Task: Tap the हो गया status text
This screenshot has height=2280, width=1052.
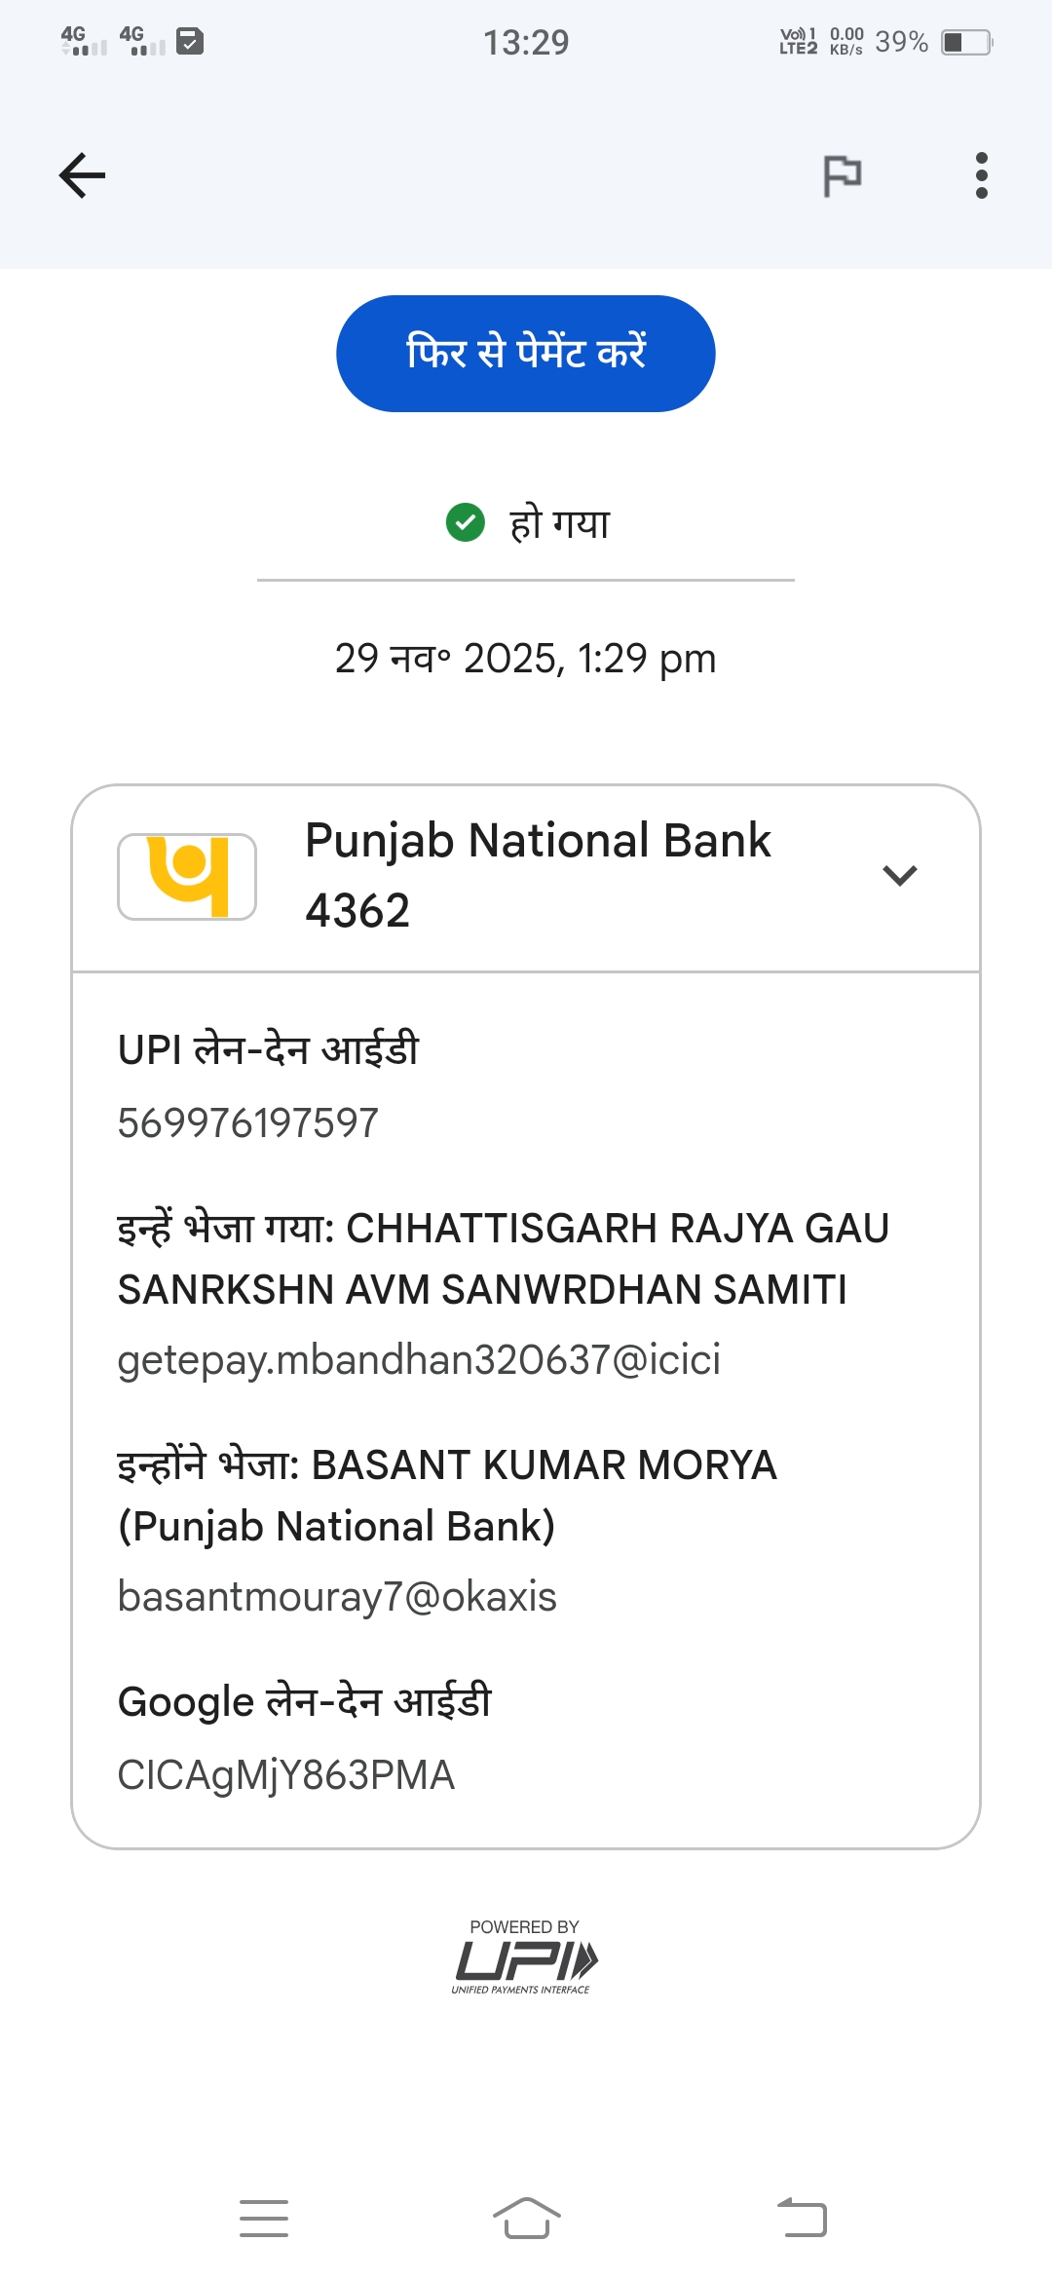Action: 559,523
